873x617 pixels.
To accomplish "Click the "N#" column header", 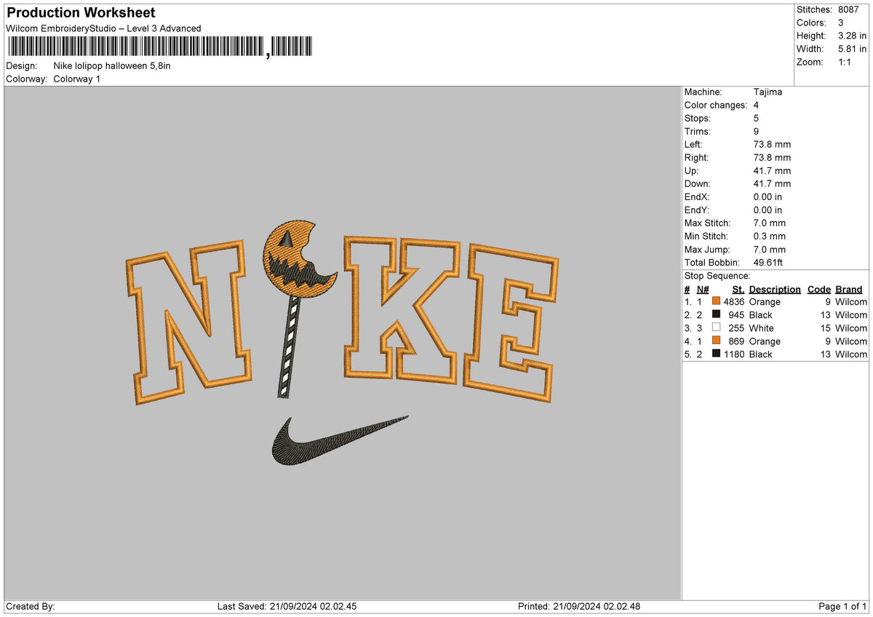I will coord(703,289).
